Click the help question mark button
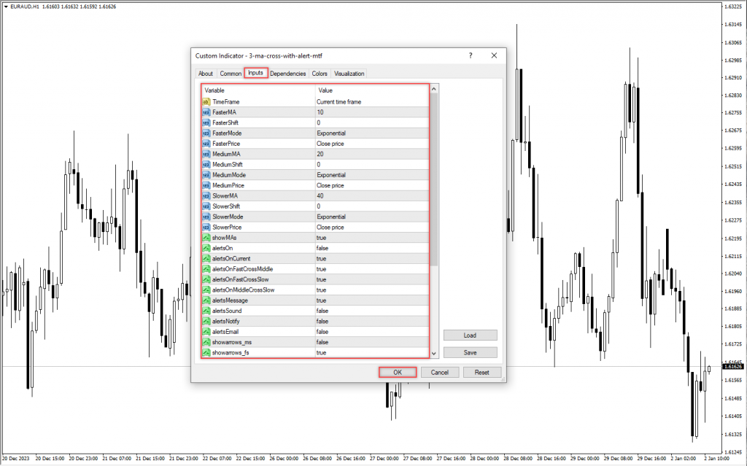The image size is (747, 466). click(471, 55)
